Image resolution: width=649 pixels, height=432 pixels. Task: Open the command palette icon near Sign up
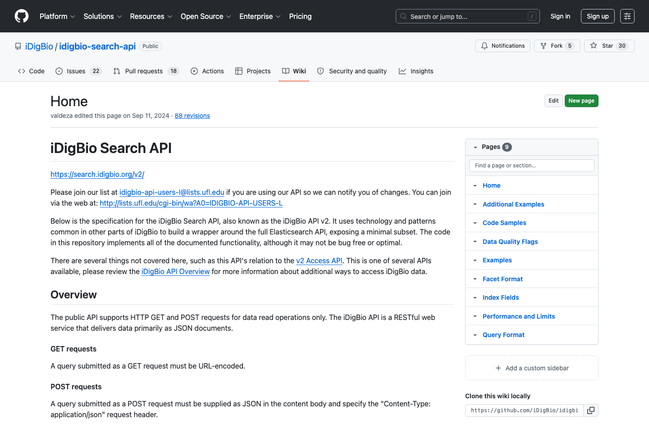click(627, 16)
